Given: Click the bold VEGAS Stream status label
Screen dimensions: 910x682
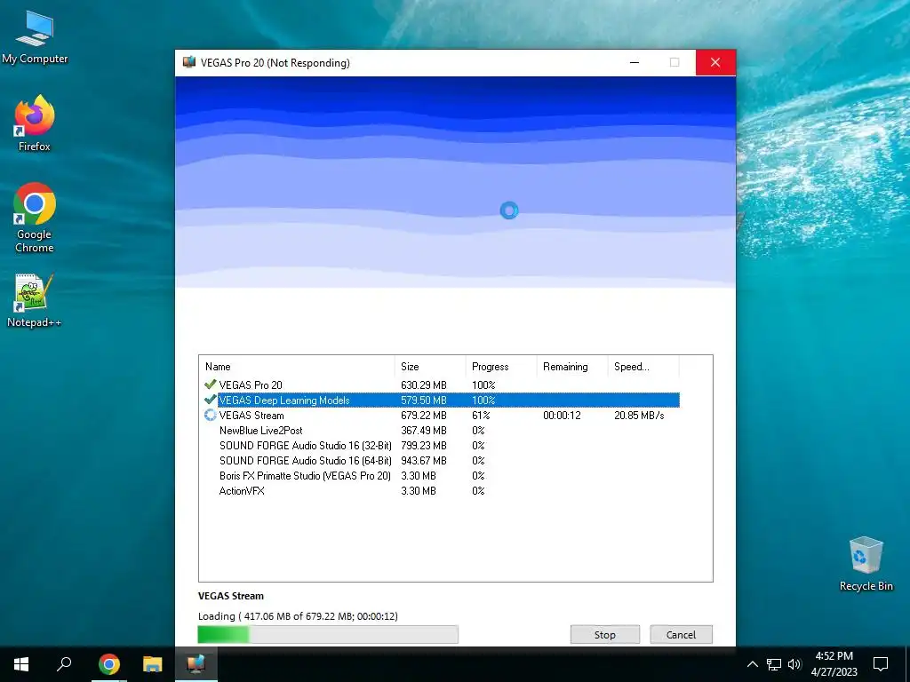Looking at the screenshot, I should click(230, 596).
